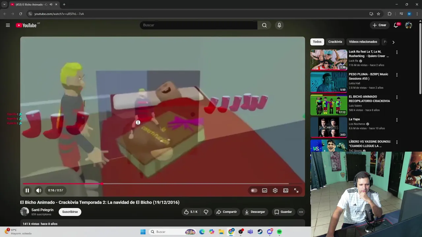Reload the page with the browser refresh icon
Screen dimensions: 422x237
tap(20, 14)
